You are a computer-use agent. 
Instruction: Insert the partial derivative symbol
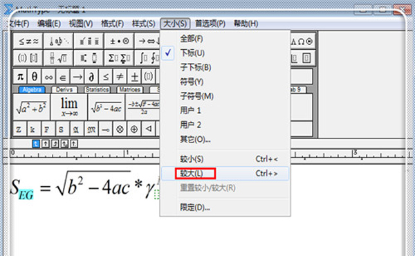(x=91, y=77)
